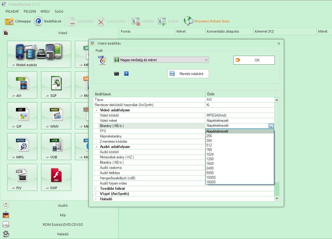This screenshot has width=332, height=239.
Task: Open the Profil quality dropdown
Action: click(x=161, y=60)
